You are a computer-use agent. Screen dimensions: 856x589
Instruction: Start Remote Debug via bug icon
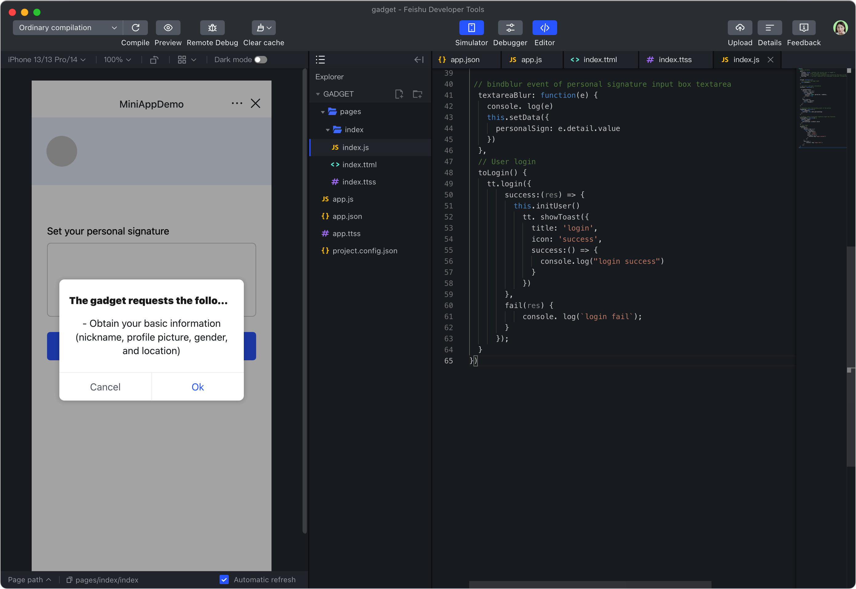click(212, 28)
